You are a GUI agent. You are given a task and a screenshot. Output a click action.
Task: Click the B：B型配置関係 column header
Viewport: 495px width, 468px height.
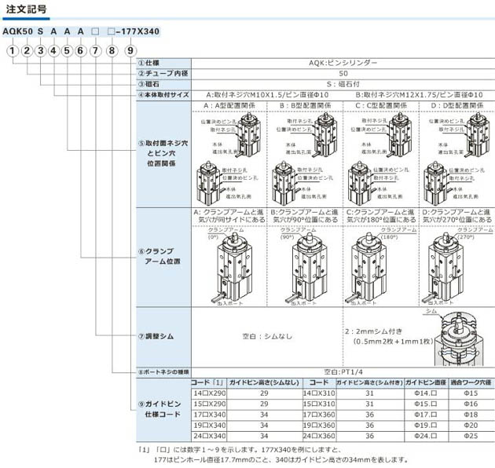[x=305, y=106]
